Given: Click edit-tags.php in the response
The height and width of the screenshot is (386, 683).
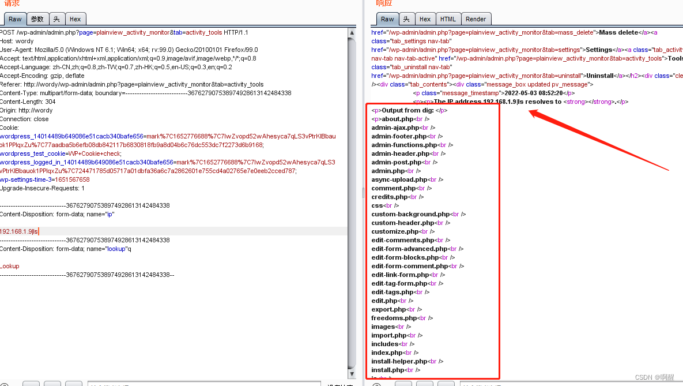Looking at the screenshot, I should coord(393,292).
